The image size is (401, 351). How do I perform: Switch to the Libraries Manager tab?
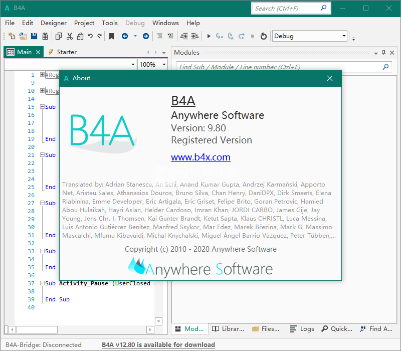(228, 329)
